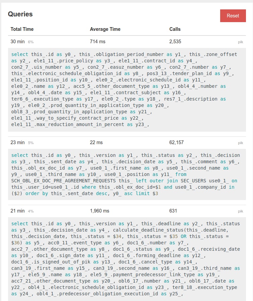Click the 62,157 calls value
The image size is (253, 301).
pos(176,143)
